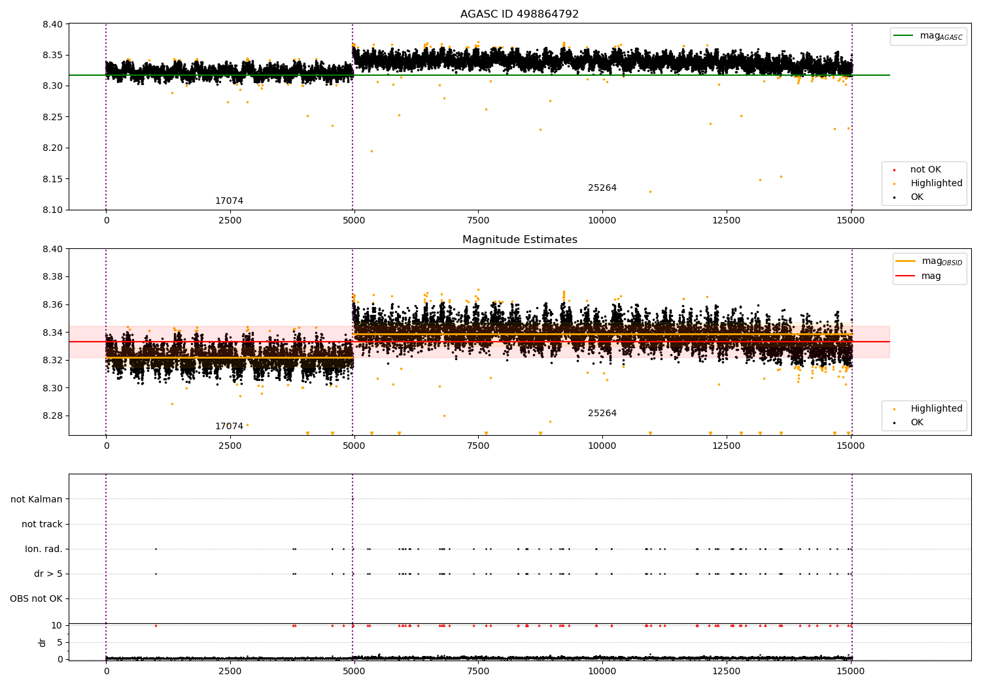Viewport: 981px width, 686px height.
Task: Click the green mag AGASC legend entry
Action: (x=929, y=37)
